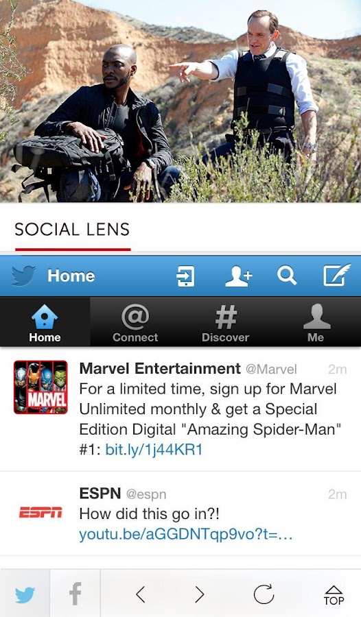Select the Twitter feed in bottom bar
Image resolution: width=361 pixels, height=617 pixels.
tap(25, 594)
